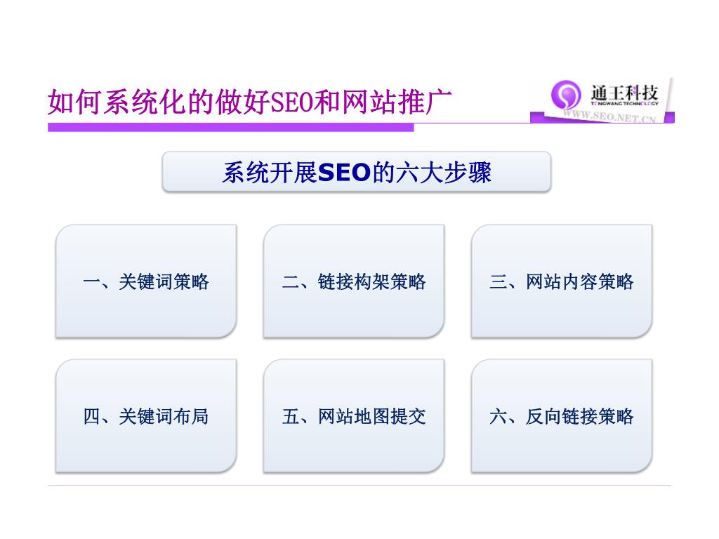This screenshot has width=719, height=539.
Task: Select the 三、网站内容策略 box
Action: click(x=561, y=281)
